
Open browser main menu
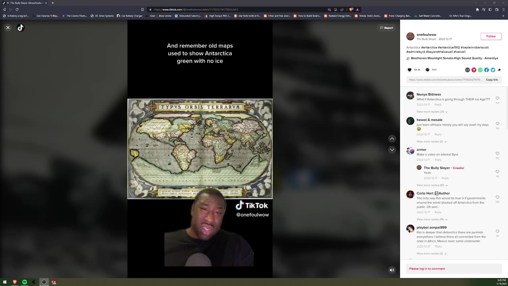click(x=503, y=10)
